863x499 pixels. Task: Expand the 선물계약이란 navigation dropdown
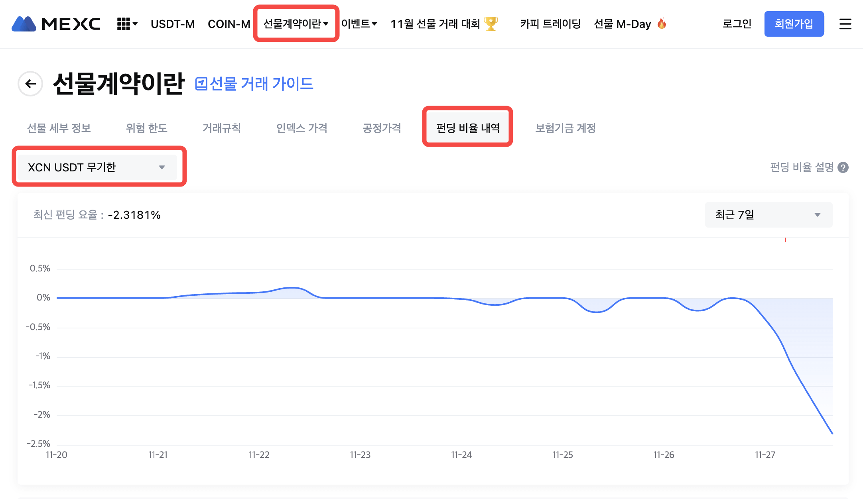point(296,24)
